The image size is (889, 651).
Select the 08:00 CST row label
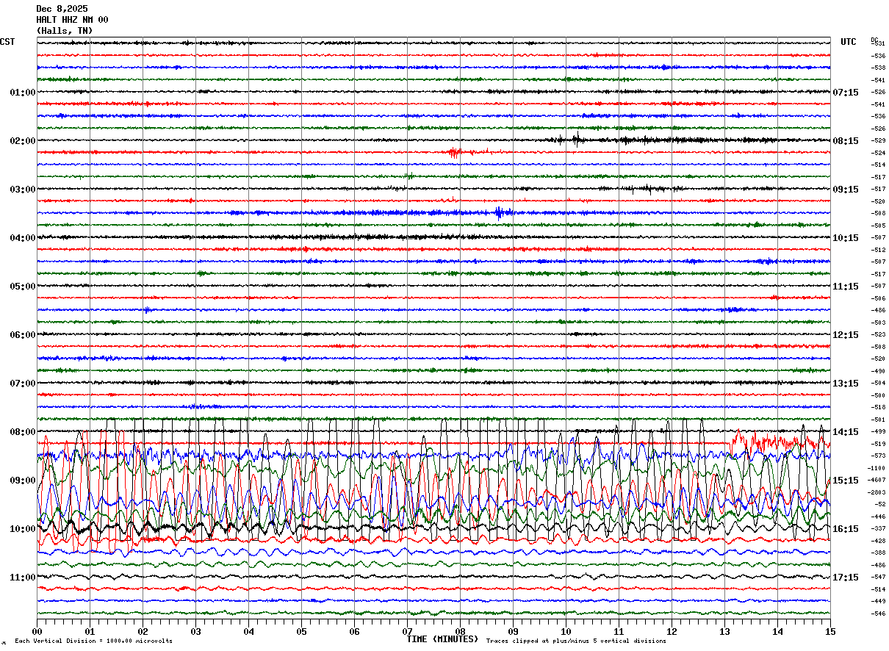(23, 432)
